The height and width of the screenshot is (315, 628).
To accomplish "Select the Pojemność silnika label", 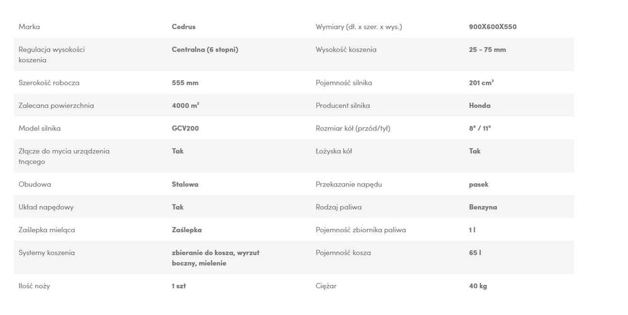I will 344,83.
